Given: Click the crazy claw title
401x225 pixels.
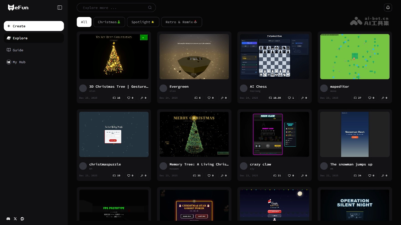Looking at the screenshot, I should (261, 164).
